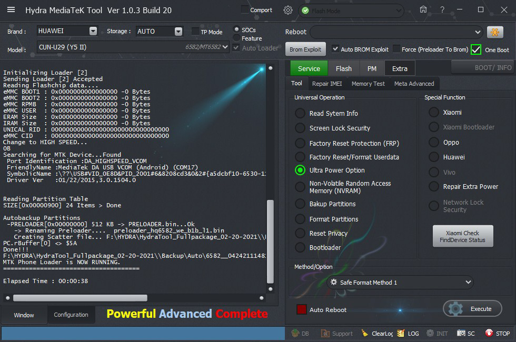This screenshot has width=516, height=342.
Task: Open settings gear icon in title bar
Action: coord(288,10)
